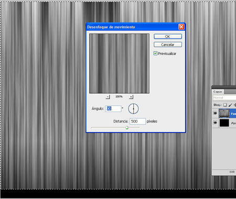Toggle the lock transparent pixels icon
This screenshot has height=199, width=236.
(x=225, y=105)
